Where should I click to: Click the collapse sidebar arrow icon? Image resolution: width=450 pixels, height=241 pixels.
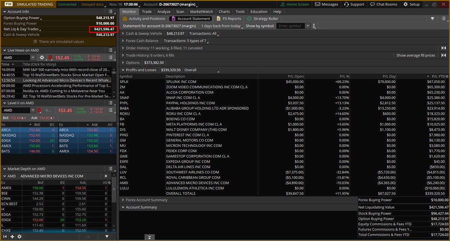click(x=5, y=237)
